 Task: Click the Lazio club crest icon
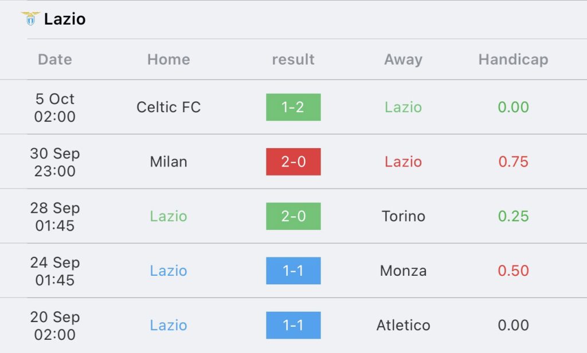click(x=30, y=19)
